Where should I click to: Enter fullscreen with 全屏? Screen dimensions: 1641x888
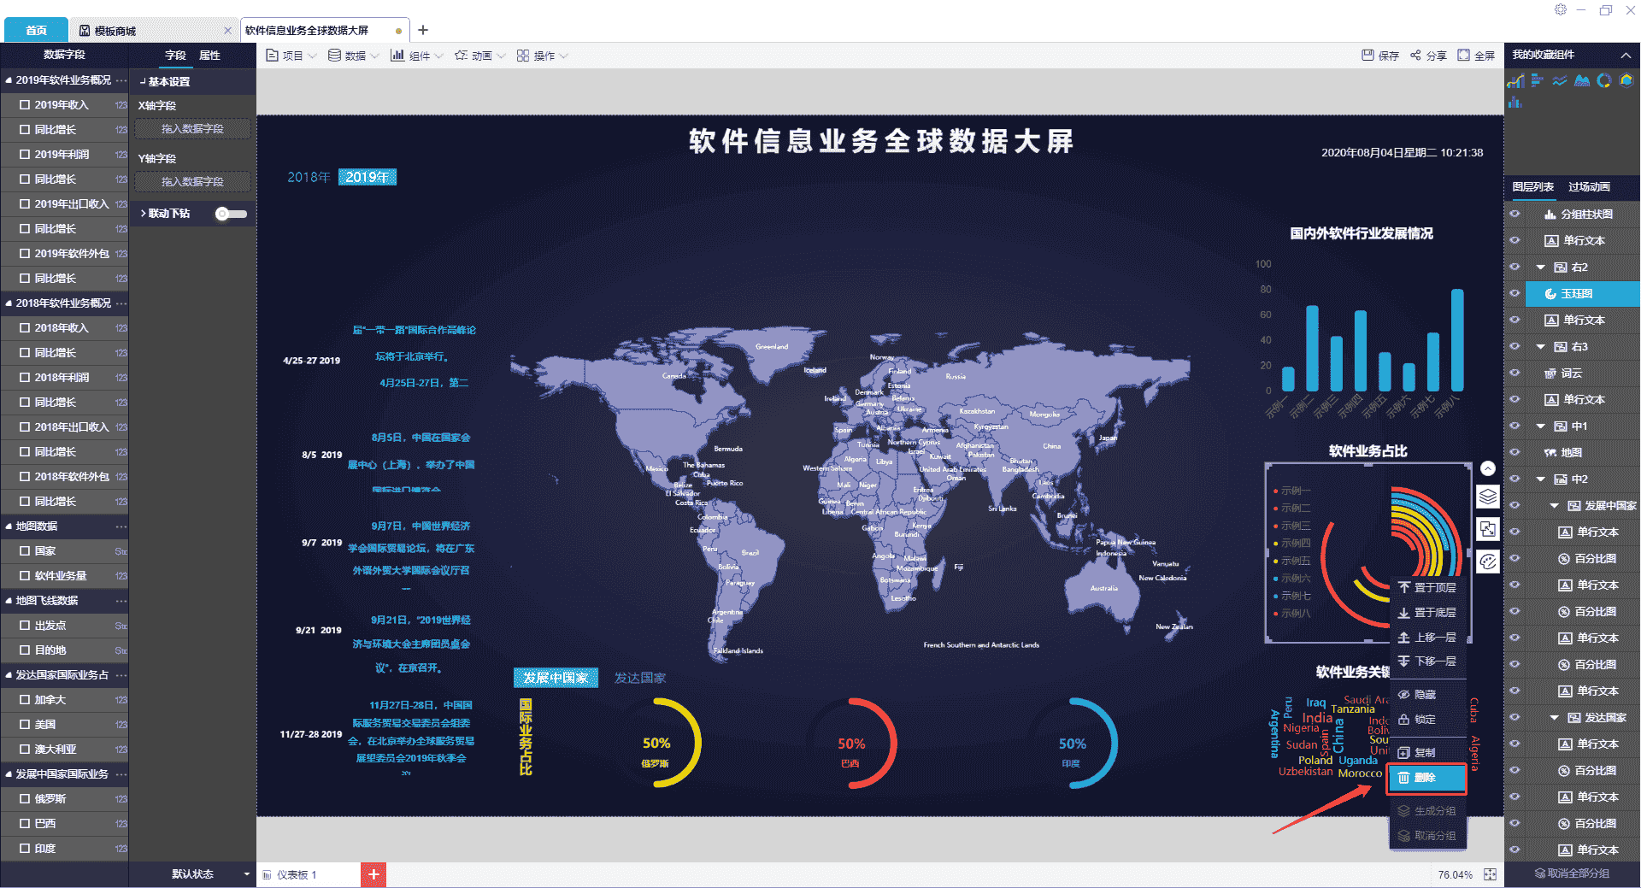(1476, 56)
